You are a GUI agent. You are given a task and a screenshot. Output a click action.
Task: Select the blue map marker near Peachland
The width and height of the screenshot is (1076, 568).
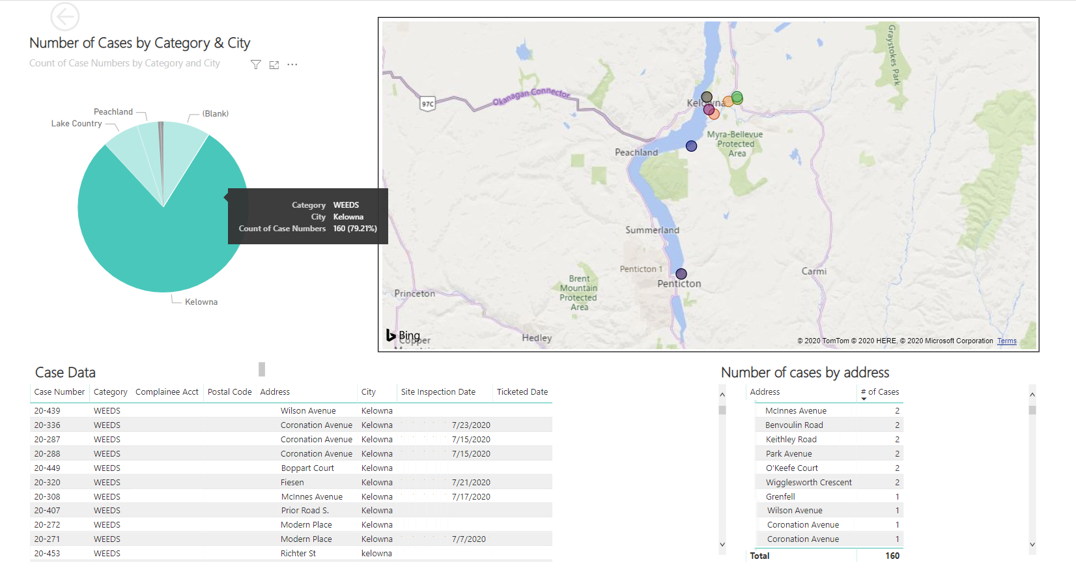692,146
